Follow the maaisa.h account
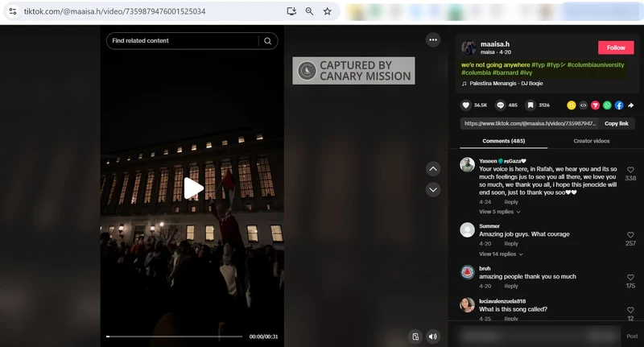Image resolution: width=644 pixels, height=347 pixels. click(x=616, y=48)
